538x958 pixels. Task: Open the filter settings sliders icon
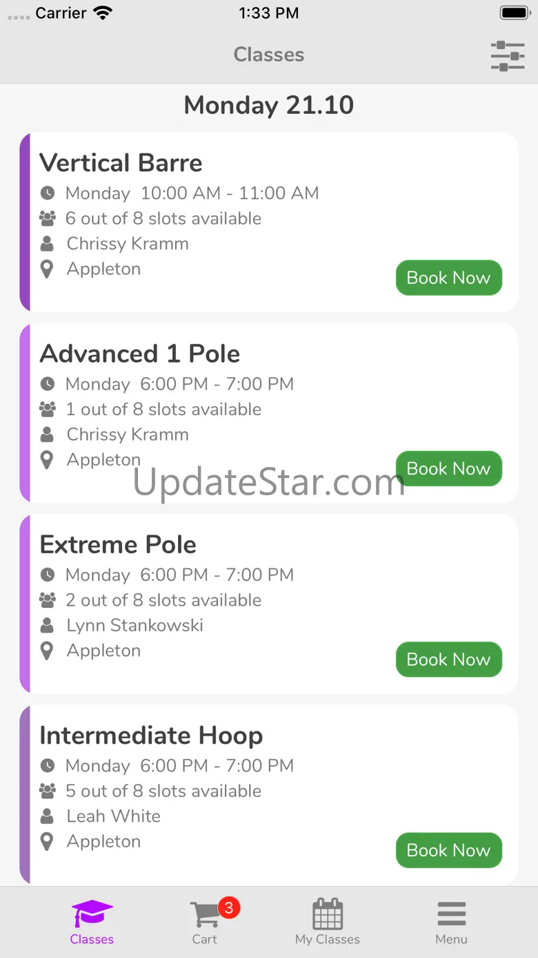pyautogui.click(x=508, y=55)
